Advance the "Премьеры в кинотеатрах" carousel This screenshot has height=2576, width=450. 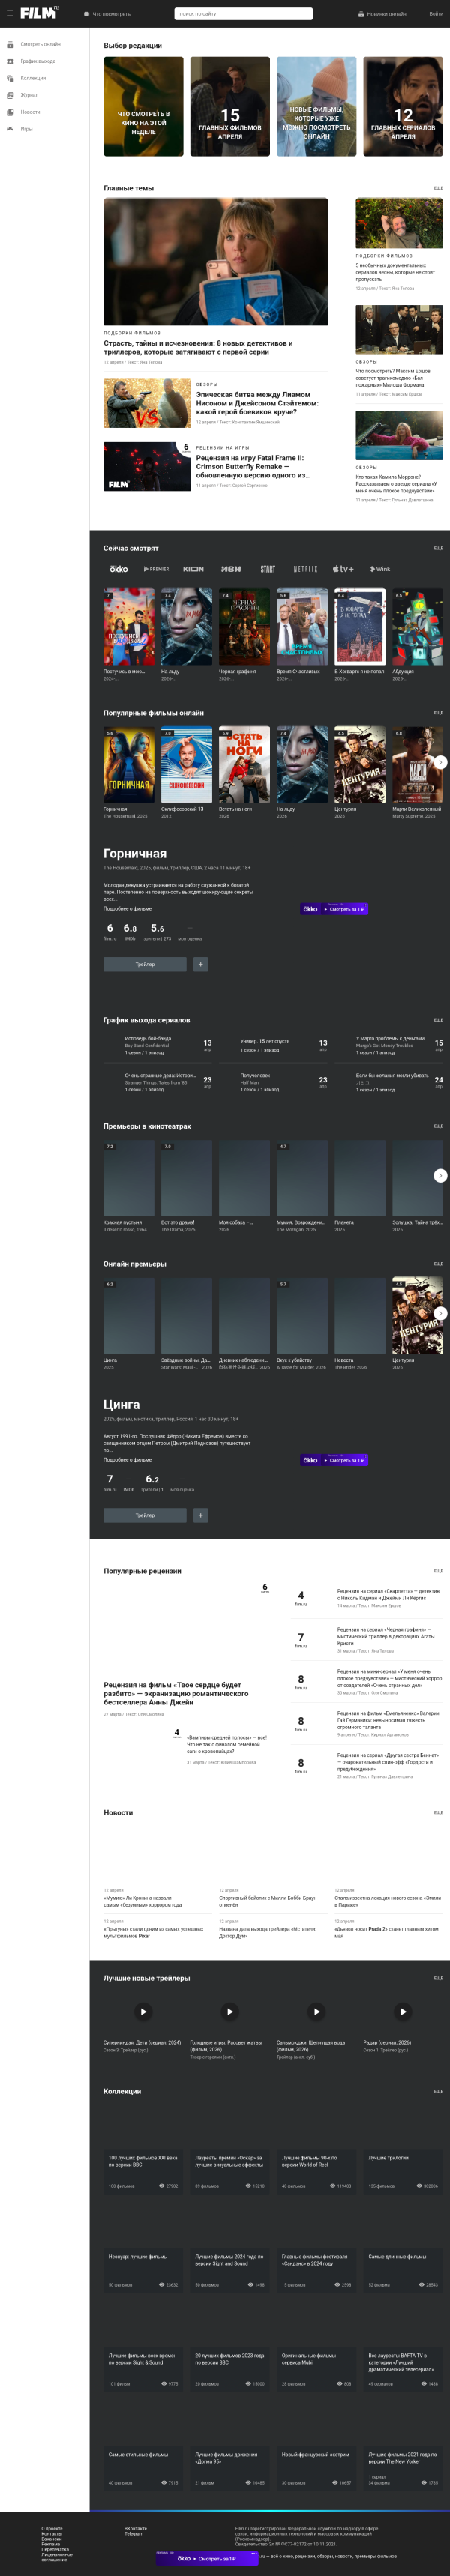point(440,1175)
